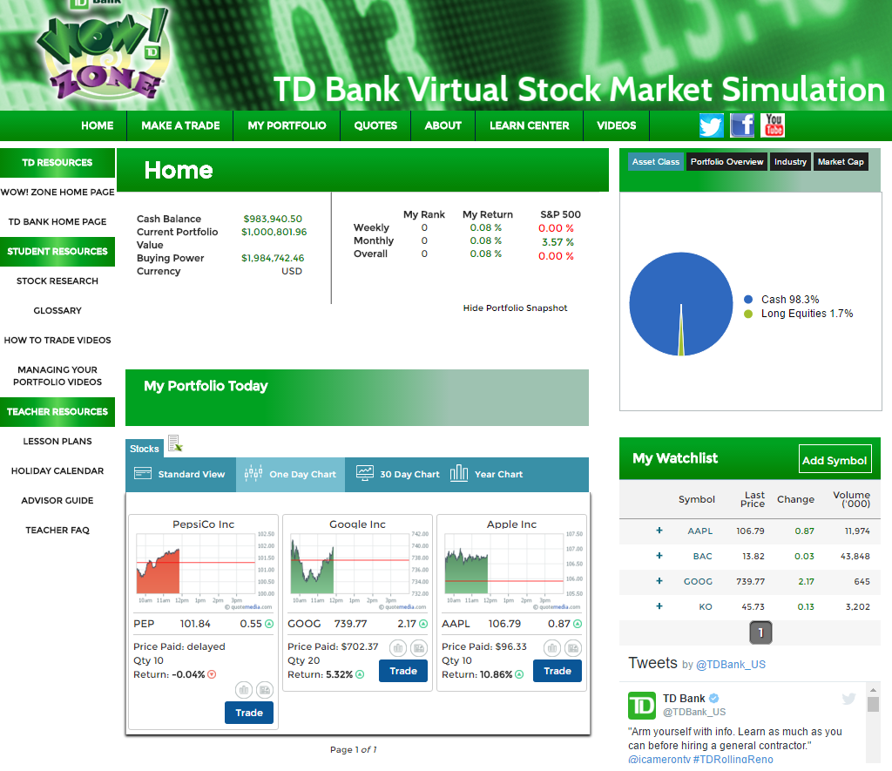Screen dimensions: 892x771
Task: Select the Stocks tab
Action: pyautogui.click(x=145, y=449)
